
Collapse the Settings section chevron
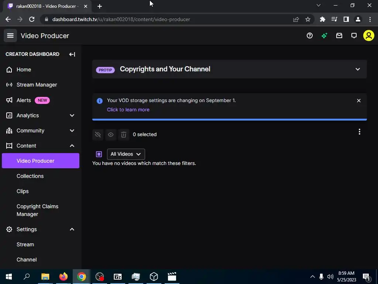tap(72, 229)
